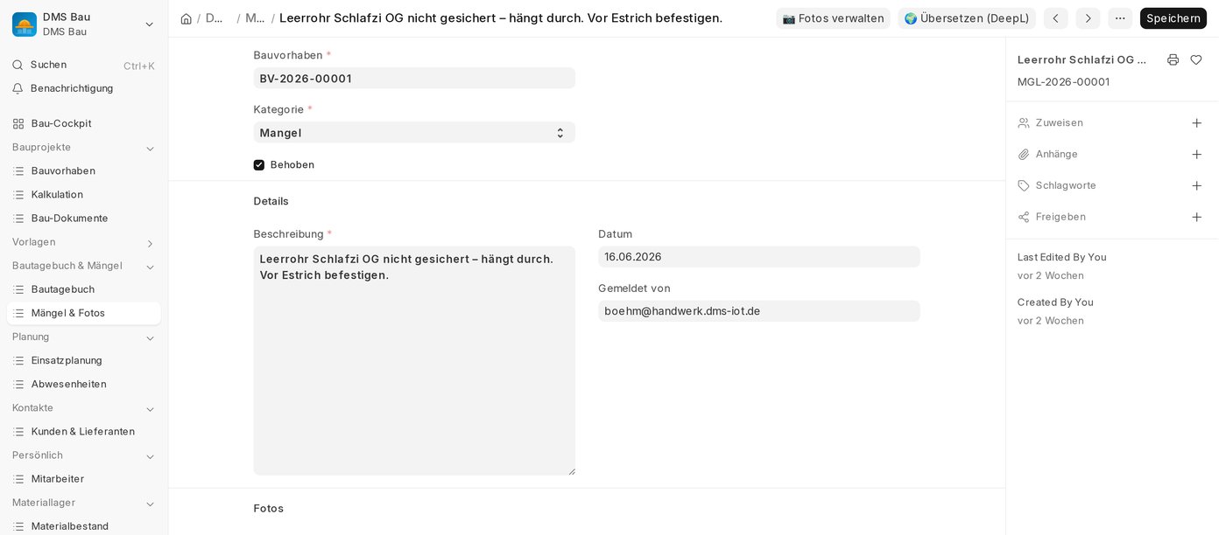Go to home via breadcrumb house icon
1226x535 pixels.
tap(187, 18)
